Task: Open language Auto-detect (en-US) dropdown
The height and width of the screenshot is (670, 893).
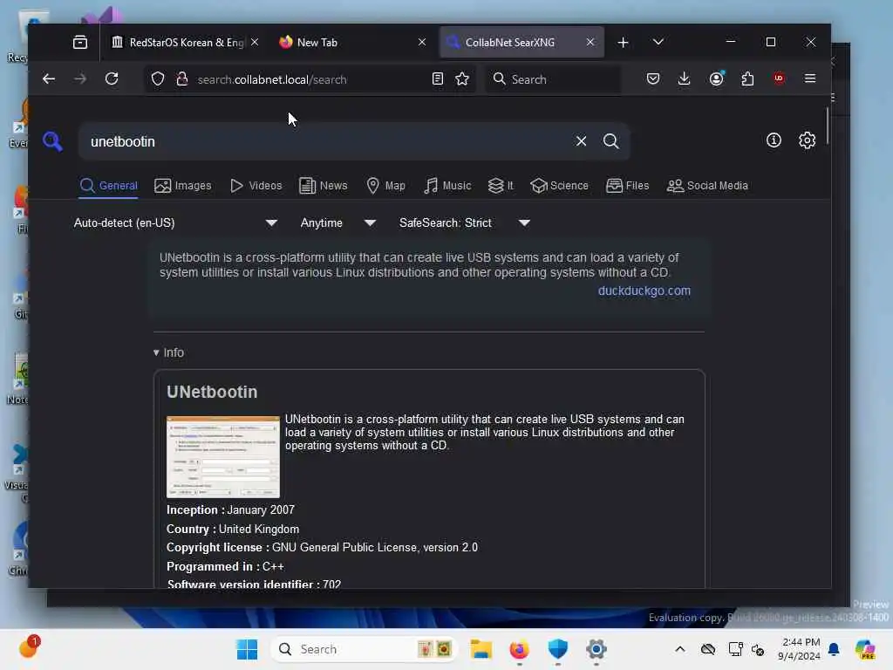Action: pos(175,222)
